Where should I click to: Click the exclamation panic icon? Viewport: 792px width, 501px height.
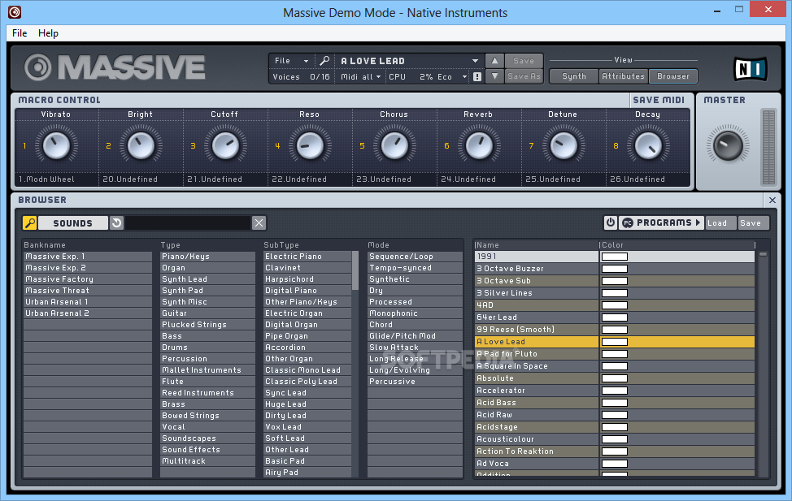point(477,76)
